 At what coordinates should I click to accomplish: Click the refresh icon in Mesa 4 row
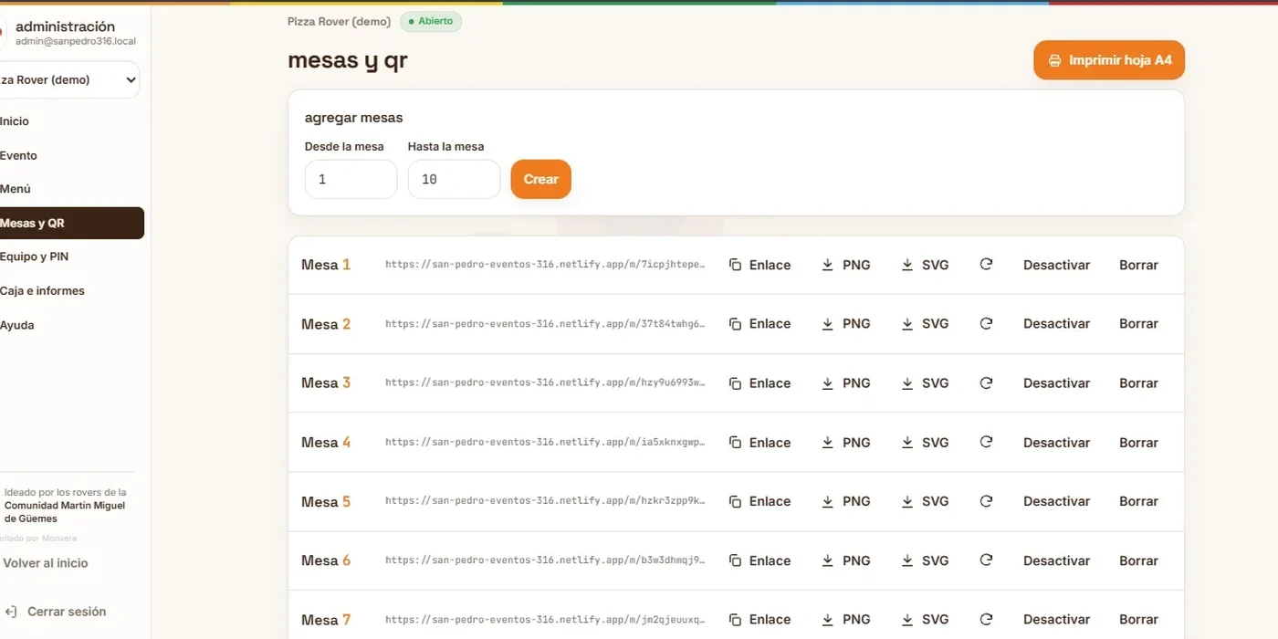point(986,443)
